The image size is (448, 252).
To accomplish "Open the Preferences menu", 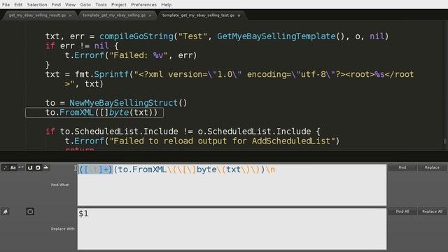I will pyautogui.click(x=143, y=5).
